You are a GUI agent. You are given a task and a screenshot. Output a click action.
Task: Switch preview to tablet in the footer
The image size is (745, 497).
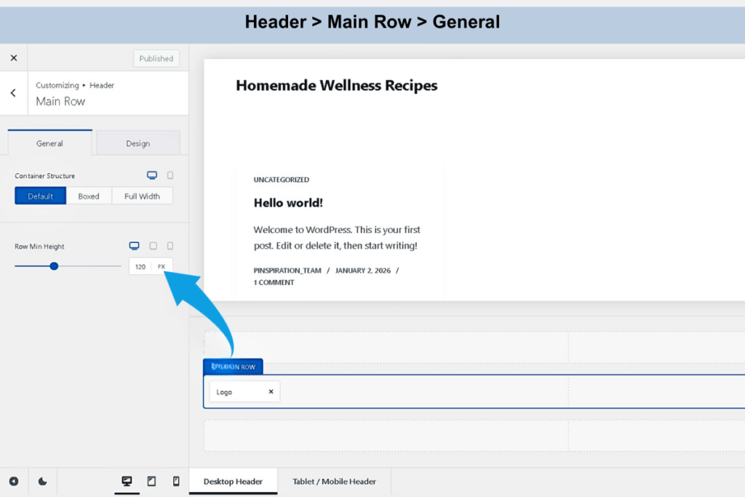[x=151, y=481]
